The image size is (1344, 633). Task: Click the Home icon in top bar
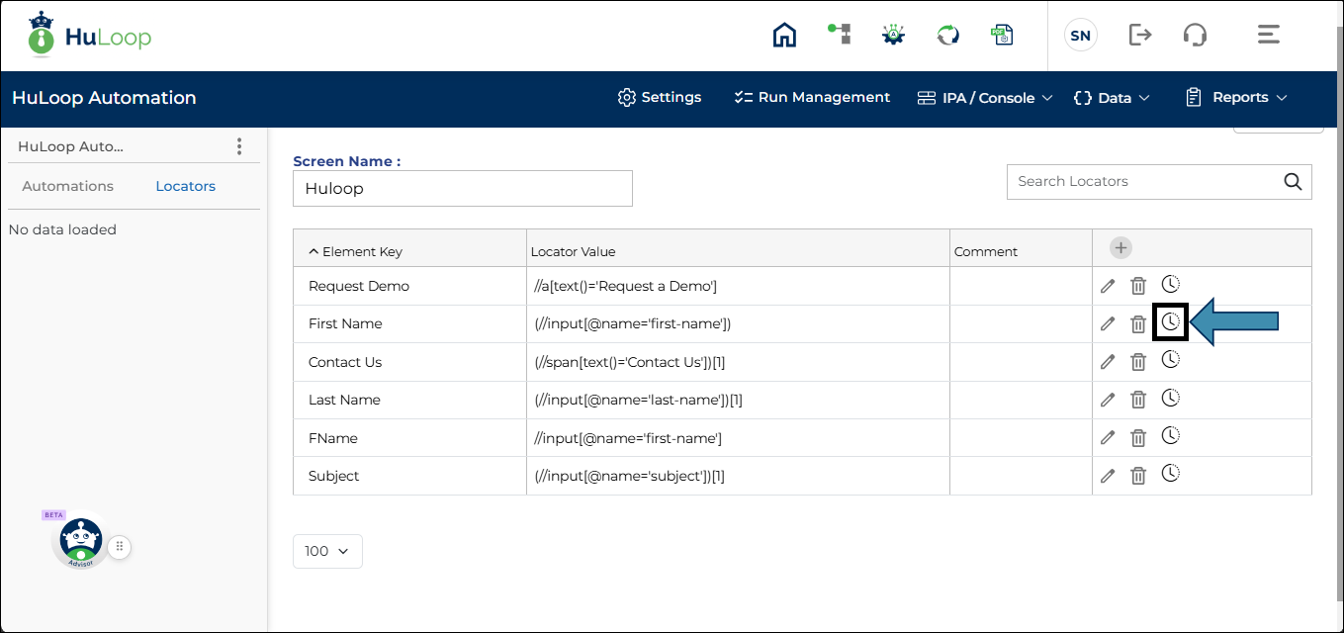point(784,36)
